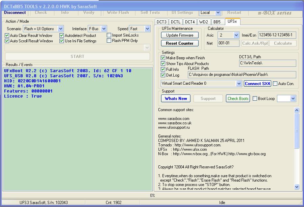Click the 'Idle' status bar text

(222, 203)
